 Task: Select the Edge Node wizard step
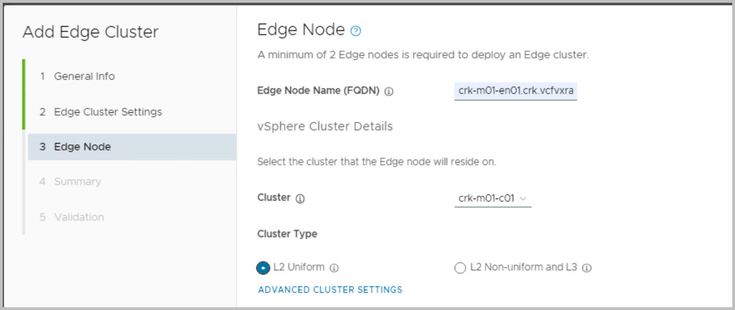point(82,147)
